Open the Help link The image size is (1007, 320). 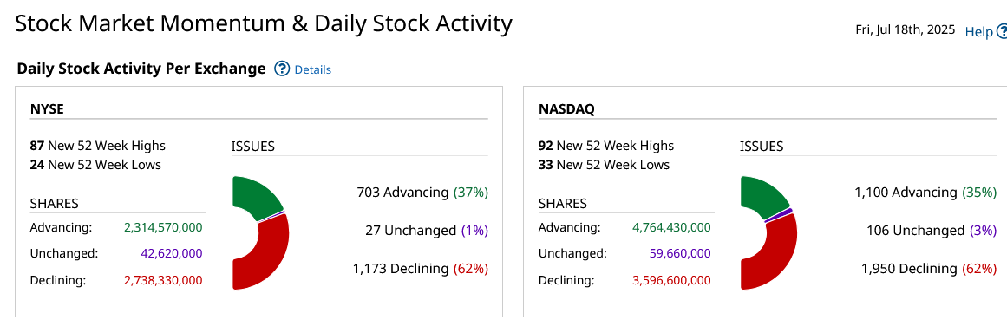tap(978, 31)
